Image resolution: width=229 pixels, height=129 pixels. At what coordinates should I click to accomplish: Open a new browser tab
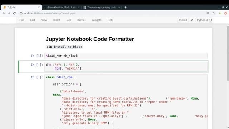(125, 7)
